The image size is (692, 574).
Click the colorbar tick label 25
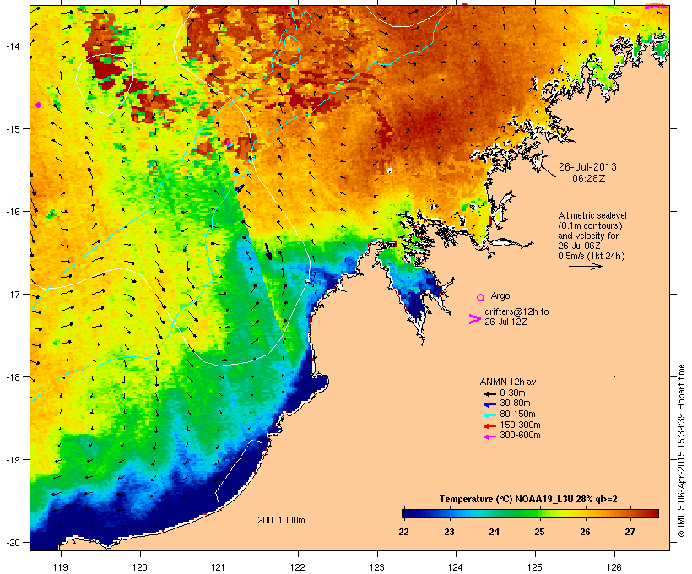point(539,532)
